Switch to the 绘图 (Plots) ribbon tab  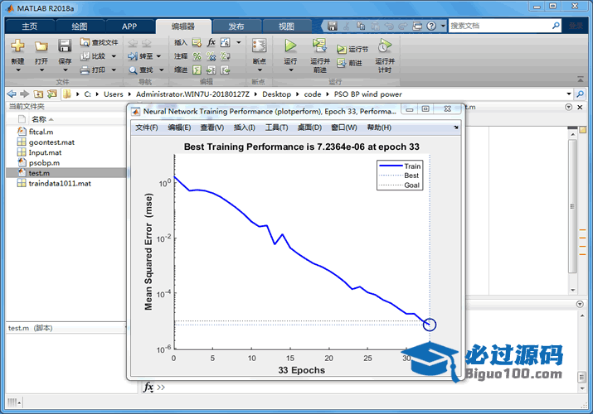tap(80, 26)
